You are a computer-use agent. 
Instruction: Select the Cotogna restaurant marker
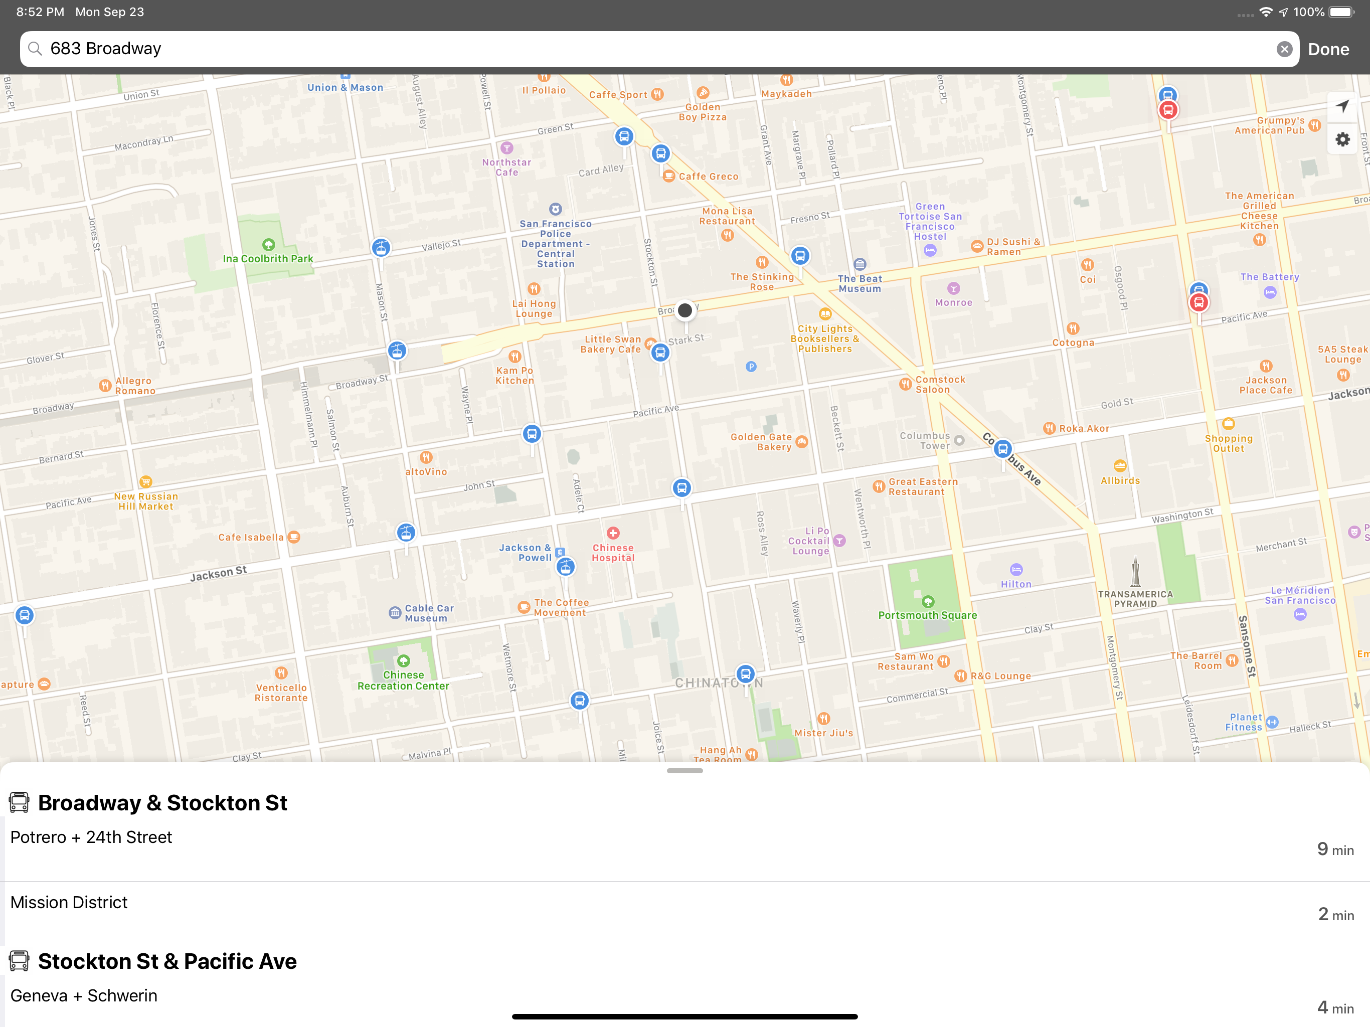click(1073, 328)
